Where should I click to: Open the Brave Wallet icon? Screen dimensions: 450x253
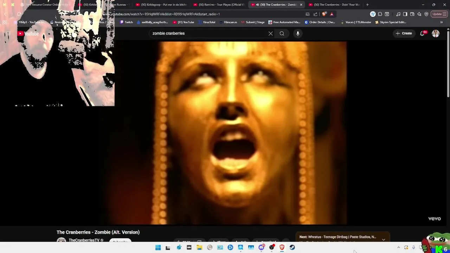(412, 14)
